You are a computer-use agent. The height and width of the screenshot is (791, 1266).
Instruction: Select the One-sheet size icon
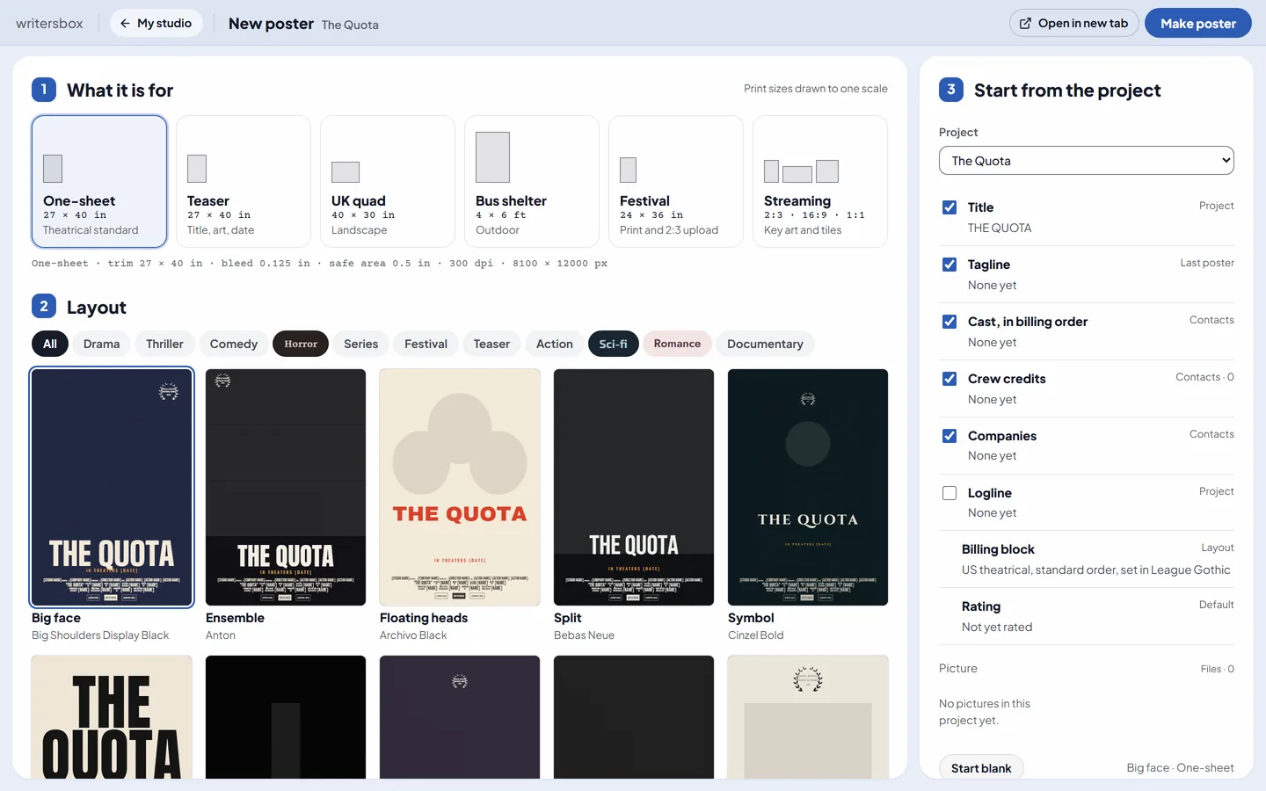53,169
